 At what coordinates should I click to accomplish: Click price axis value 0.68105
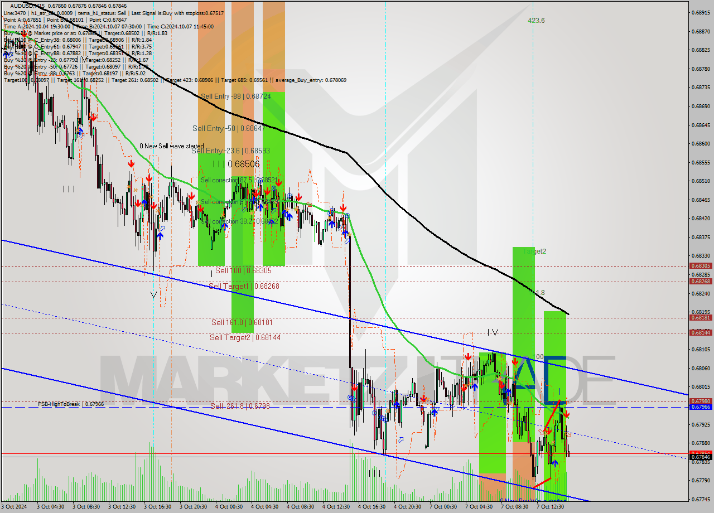click(x=701, y=349)
